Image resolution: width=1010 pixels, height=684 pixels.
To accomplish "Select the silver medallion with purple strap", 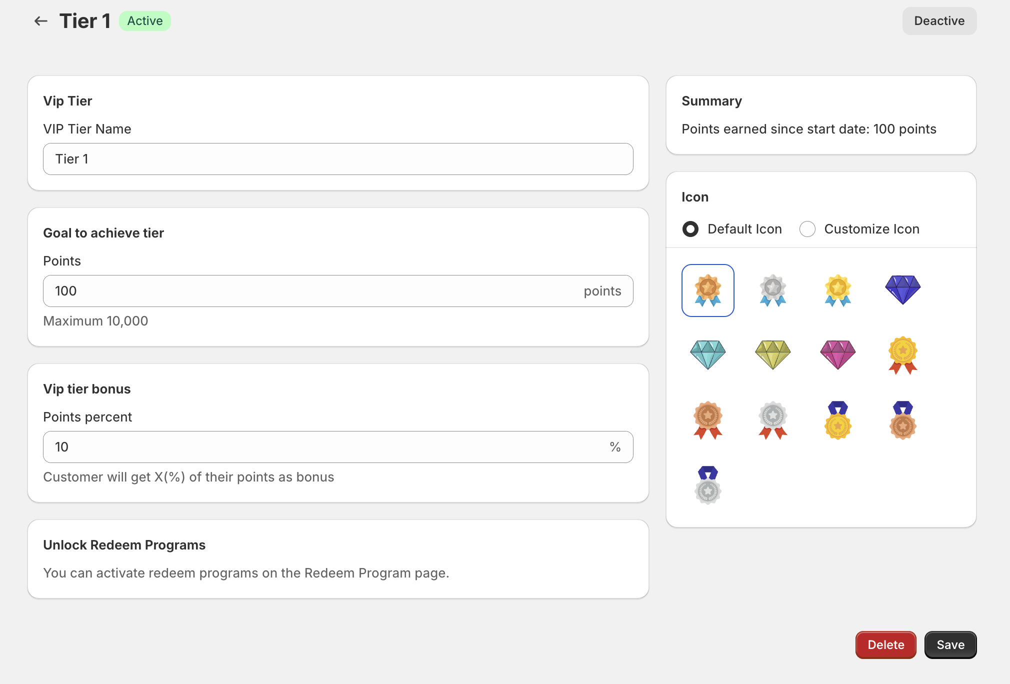I will [x=708, y=485].
